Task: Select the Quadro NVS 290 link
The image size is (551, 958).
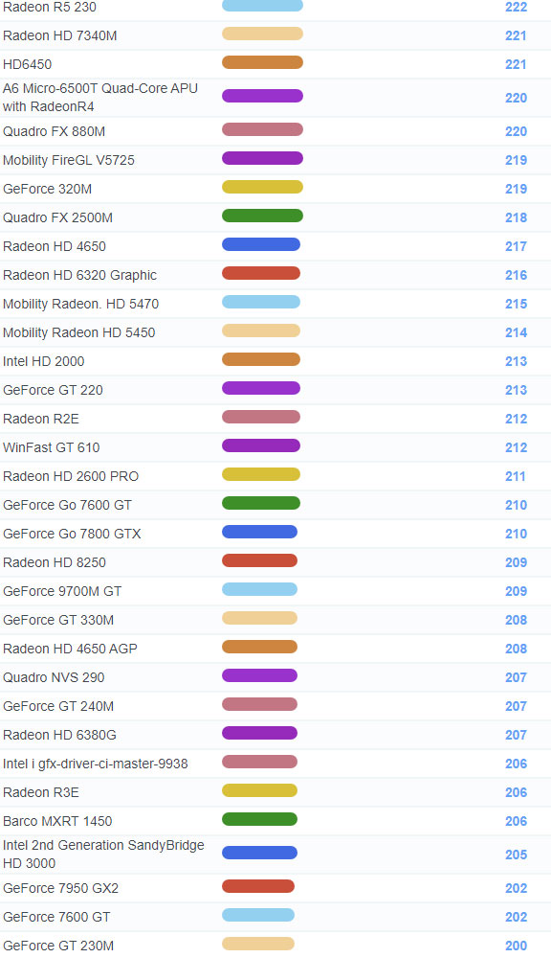Action: pyautogui.click(x=54, y=677)
